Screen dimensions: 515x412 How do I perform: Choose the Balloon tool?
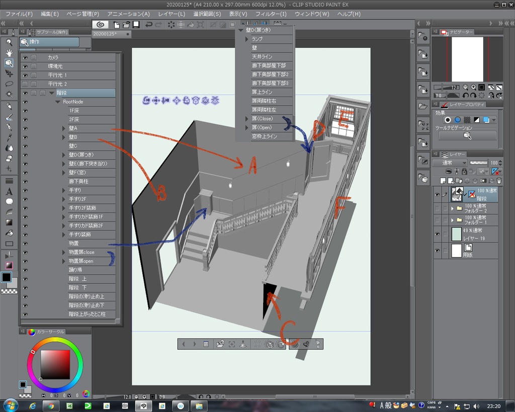point(9,202)
